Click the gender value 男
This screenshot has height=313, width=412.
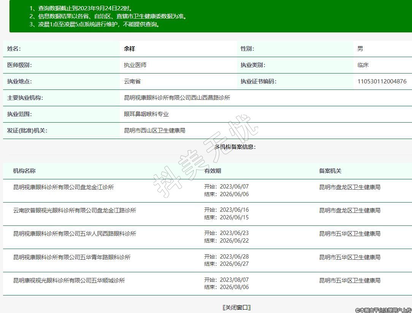pyautogui.click(x=360, y=49)
